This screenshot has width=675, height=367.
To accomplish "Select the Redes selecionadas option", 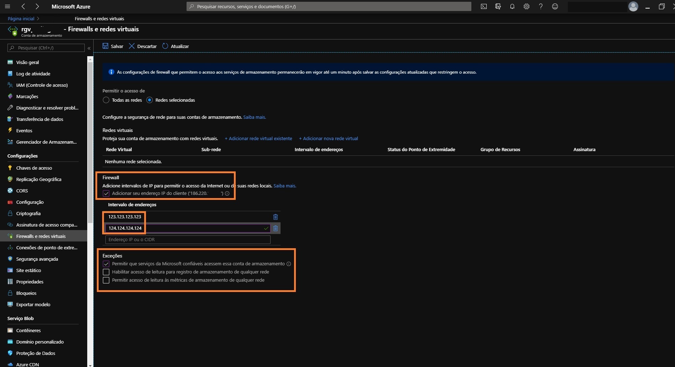I will 150,100.
